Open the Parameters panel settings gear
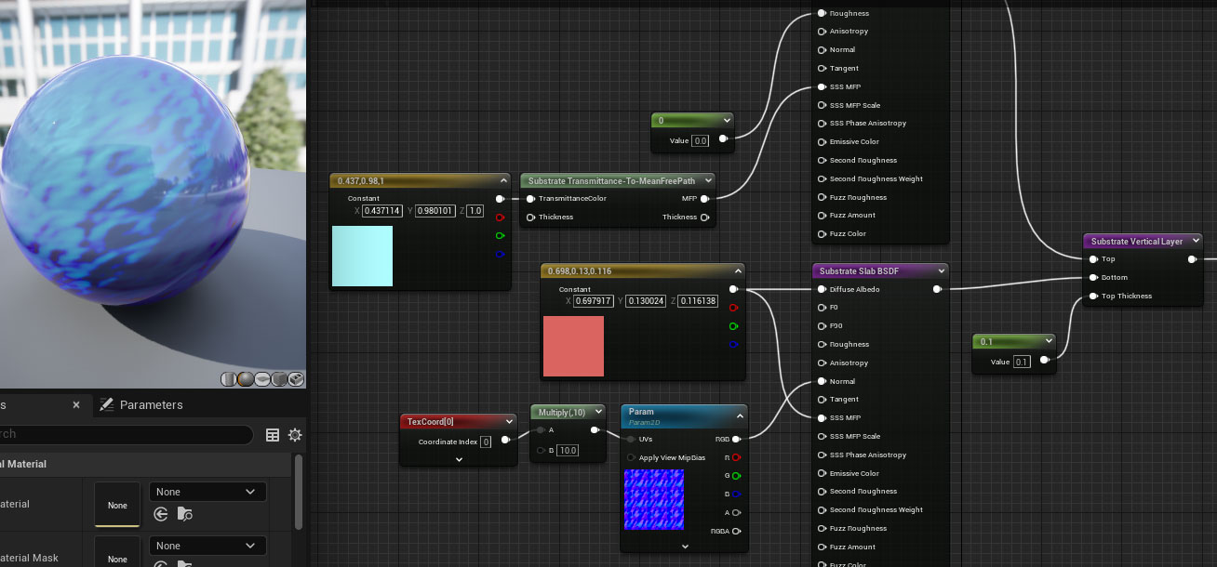Viewport: 1217px width, 567px height. point(295,435)
